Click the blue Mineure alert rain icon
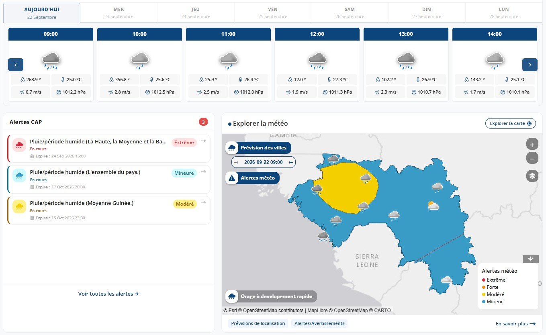Image resolution: width=546 pixels, height=335 pixels. pos(18,176)
